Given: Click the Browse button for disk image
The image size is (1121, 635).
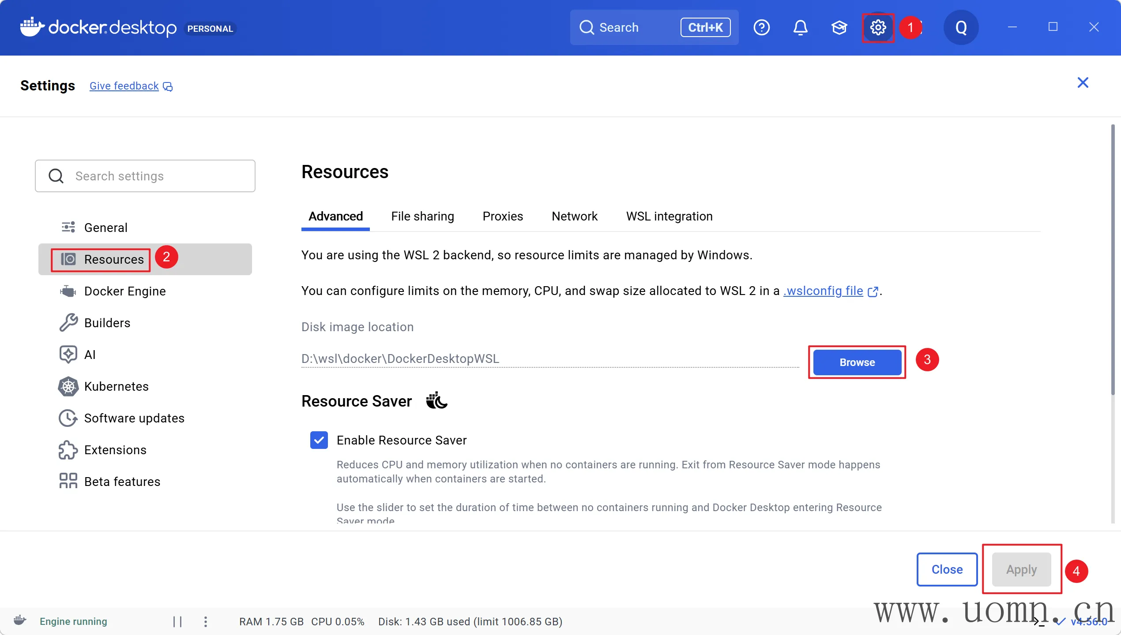Looking at the screenshot, I should click(x=857, y=362).
